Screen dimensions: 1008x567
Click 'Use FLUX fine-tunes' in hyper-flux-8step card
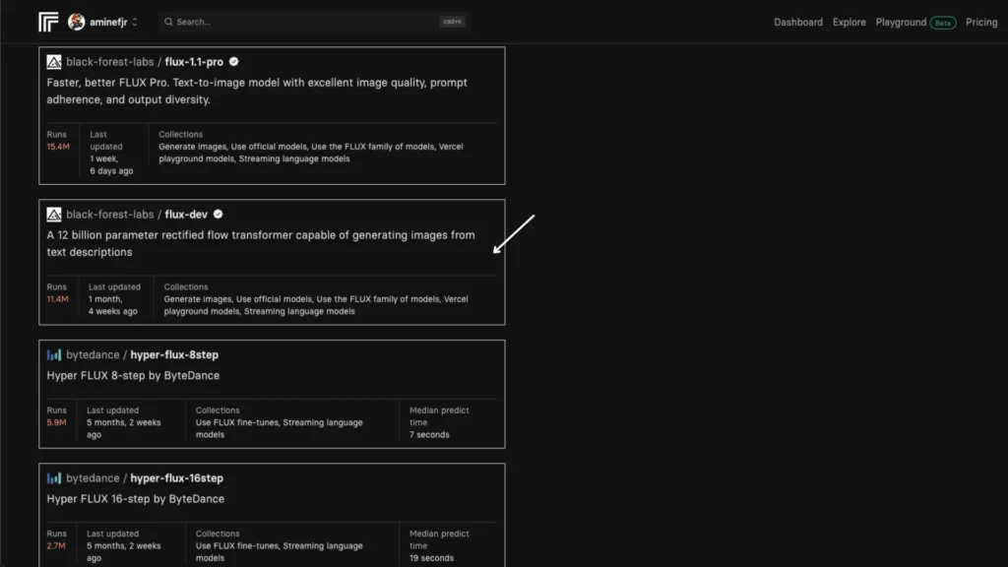pyautogui.click(x=236, y=422)
